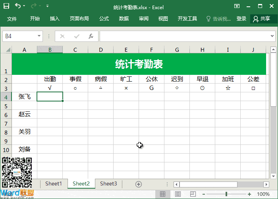278x199 pixels.
Task: Click the 公差 header cell
Action: click(253, 79)
